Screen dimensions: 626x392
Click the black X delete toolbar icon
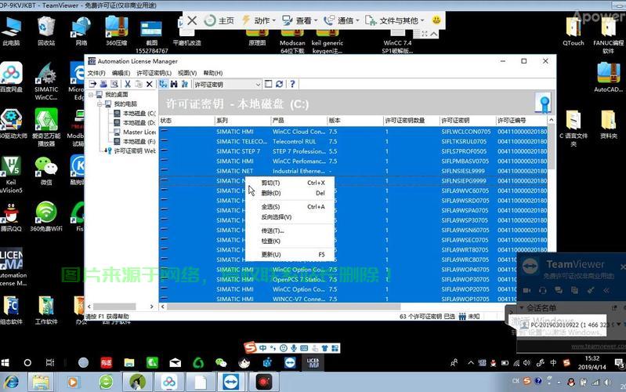(150, 84)
